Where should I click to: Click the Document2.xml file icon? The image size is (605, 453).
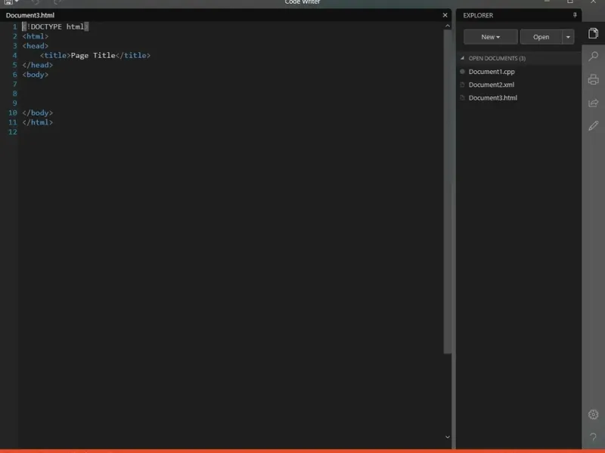[x=462, y=85]
